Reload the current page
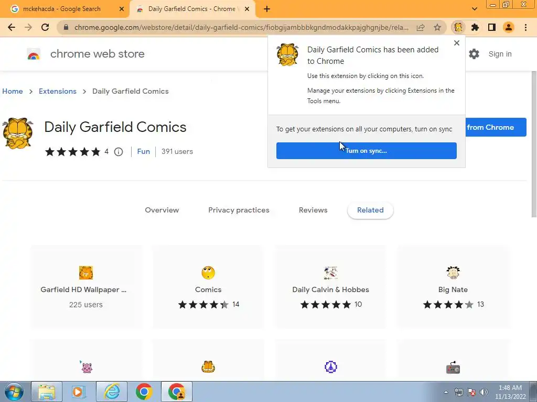 [45, 27]
